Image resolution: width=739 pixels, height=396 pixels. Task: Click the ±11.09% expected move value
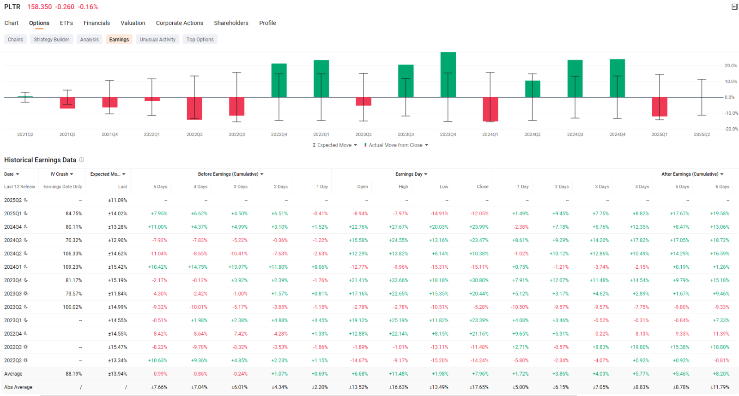[x=118, y=200]
